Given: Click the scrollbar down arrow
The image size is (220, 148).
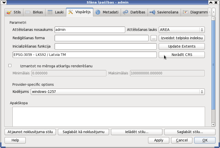Looking at the screenshot, I should click(x=213, y=124).
